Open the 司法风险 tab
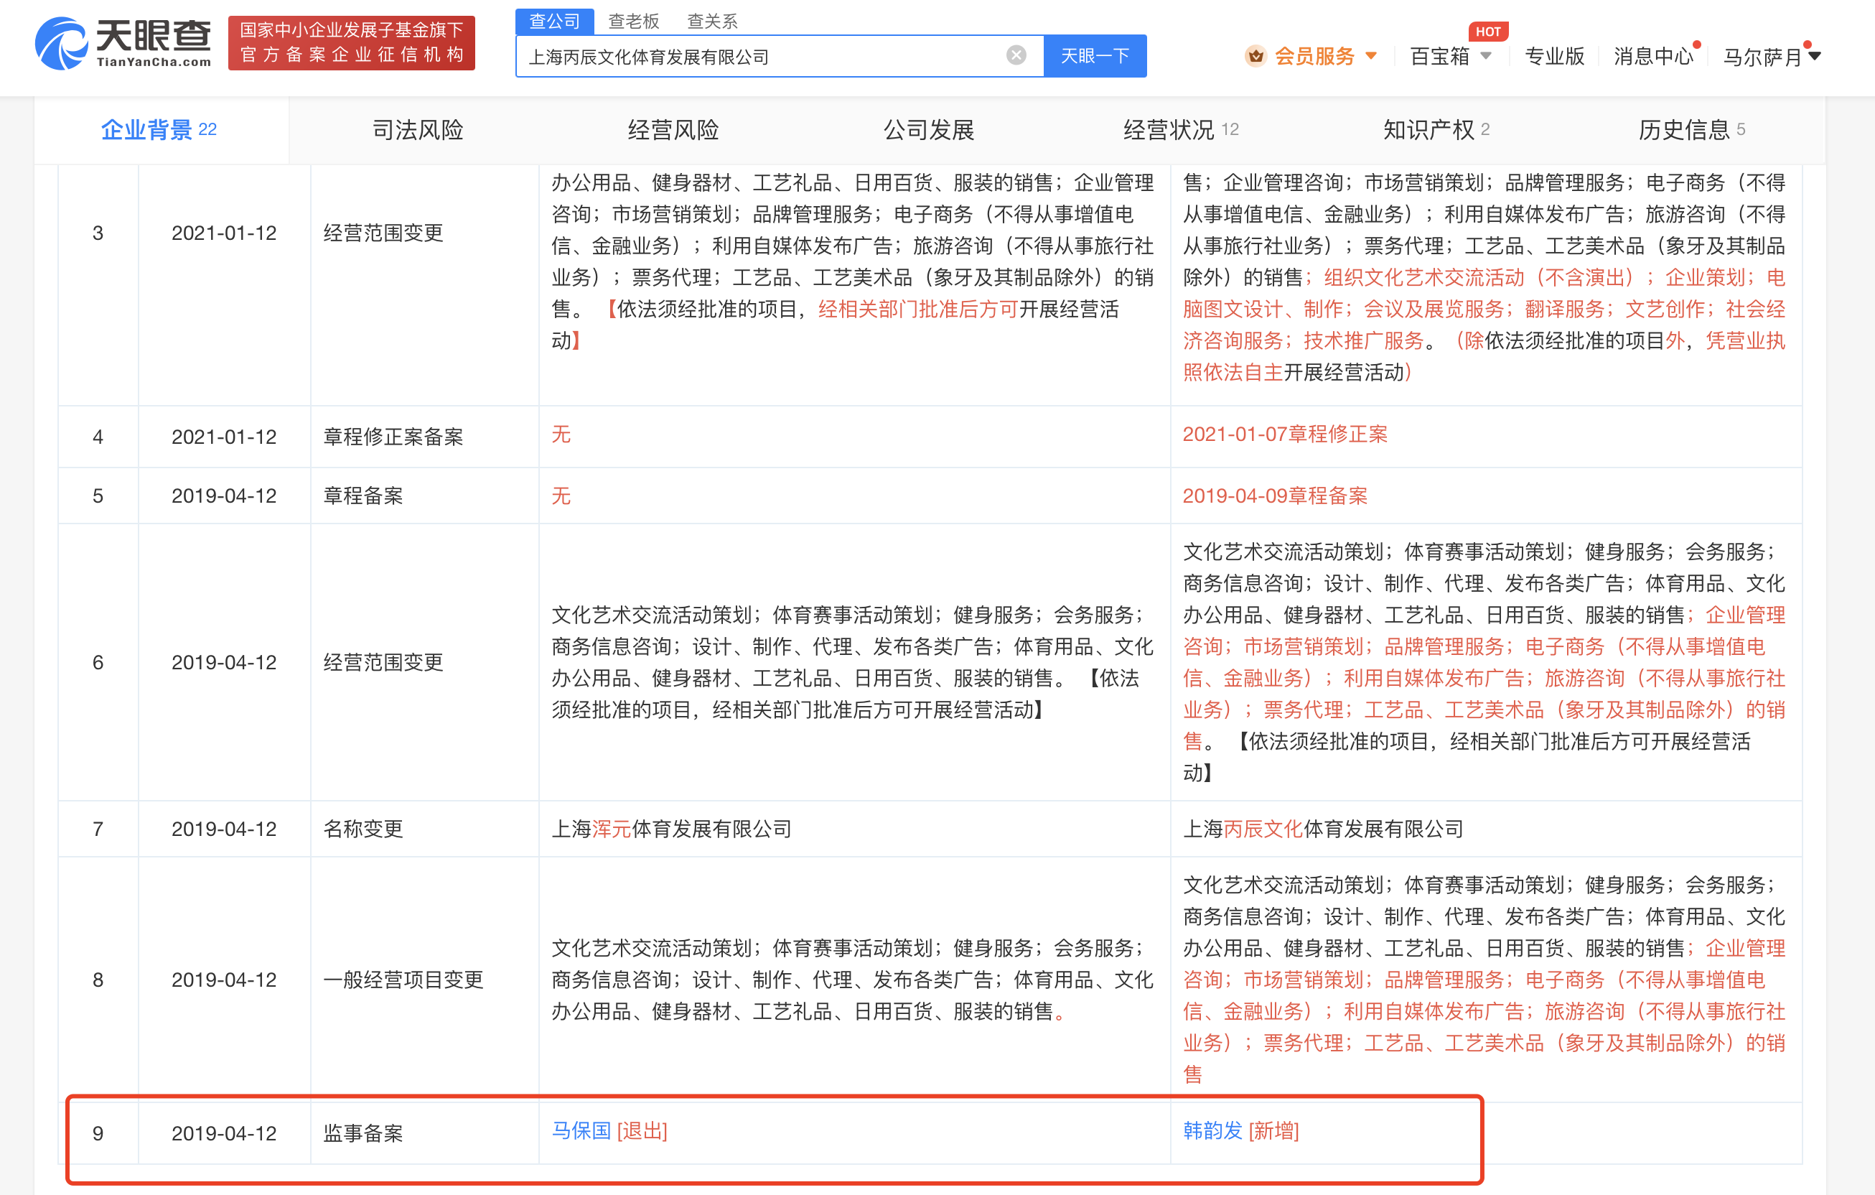The height and width of the screenshot is (1195, 1875). (417, 129)
